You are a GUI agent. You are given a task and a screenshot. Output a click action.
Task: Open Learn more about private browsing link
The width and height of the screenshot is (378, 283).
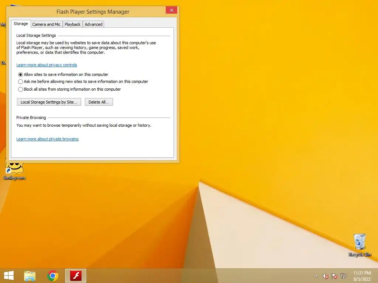[x=47, y=139]
